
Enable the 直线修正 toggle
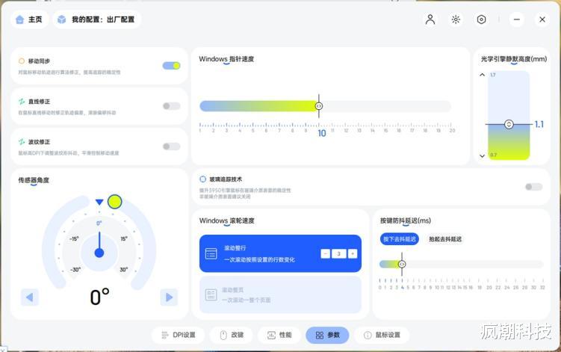171,106
